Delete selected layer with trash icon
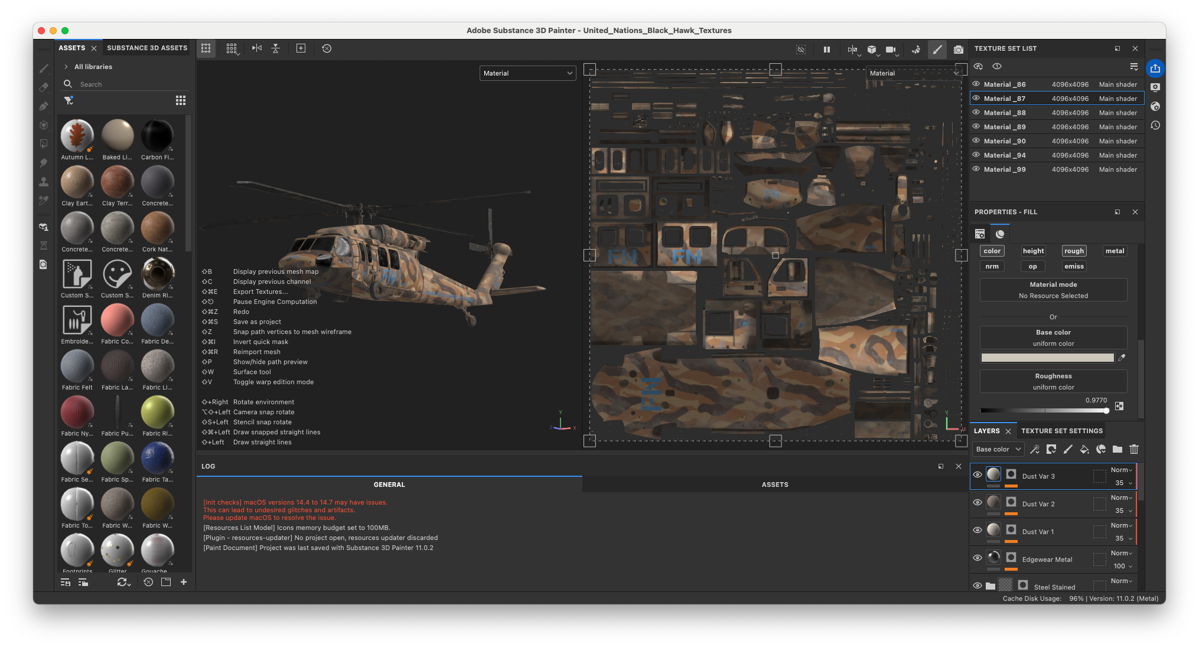This screenshot has width=1199, height=648. 1134,449
